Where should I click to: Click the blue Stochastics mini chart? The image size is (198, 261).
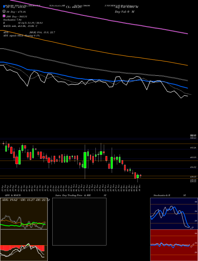pos(174,214)
